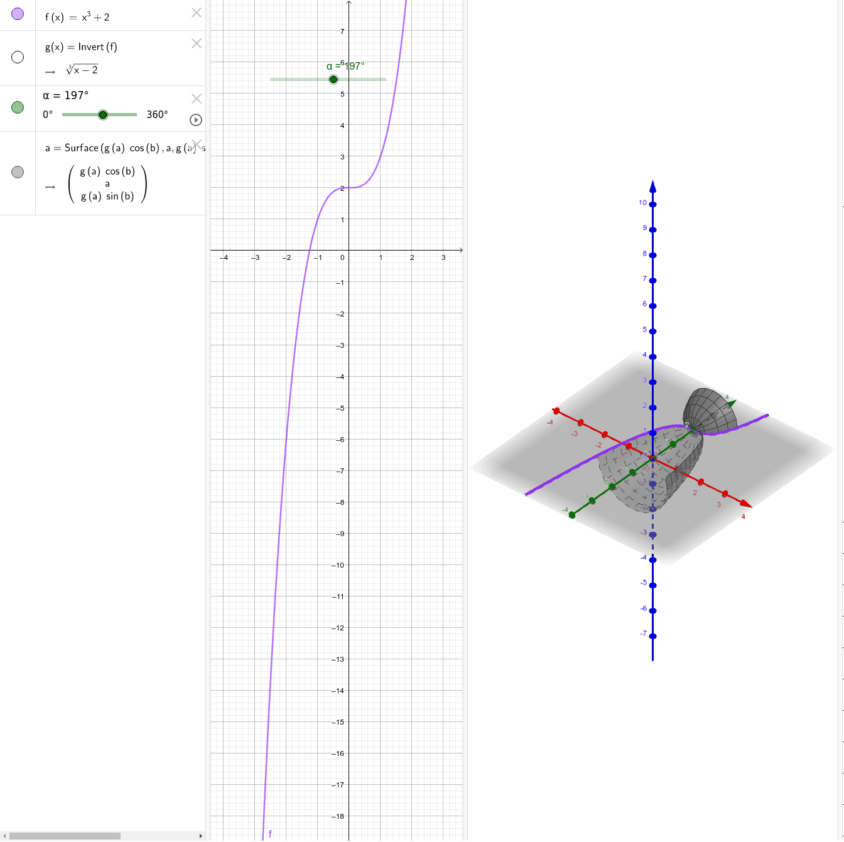Click the surface matrix output
This screenshot has width=844, height=842.
click(107, 184)
